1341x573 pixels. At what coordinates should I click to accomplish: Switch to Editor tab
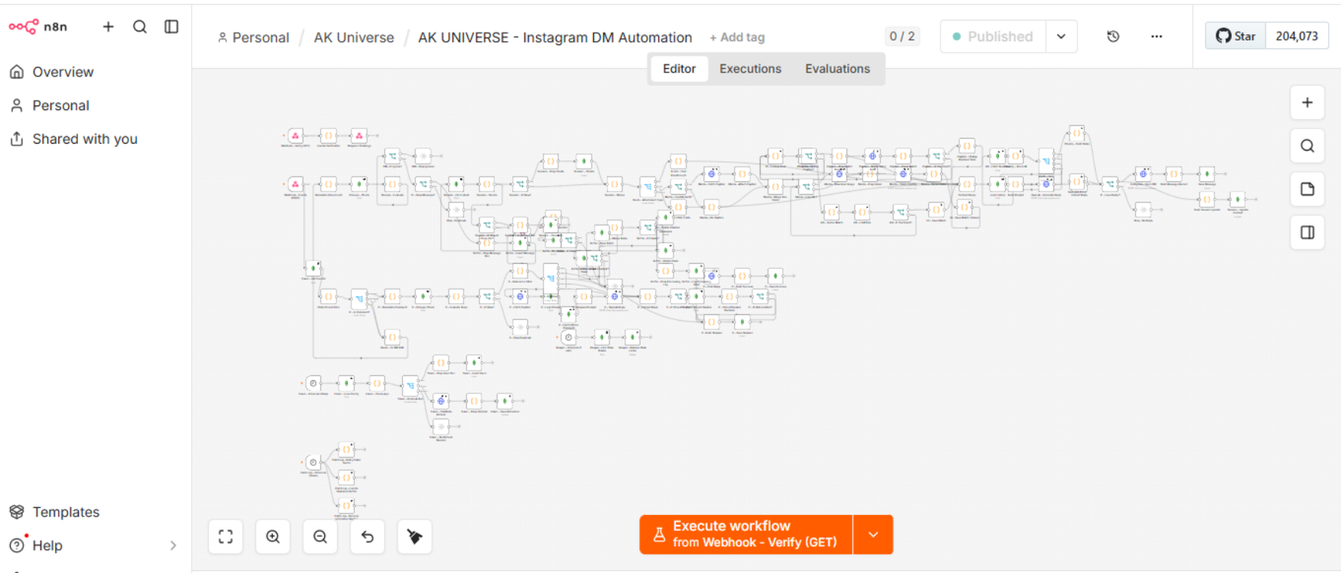point(679,69)
